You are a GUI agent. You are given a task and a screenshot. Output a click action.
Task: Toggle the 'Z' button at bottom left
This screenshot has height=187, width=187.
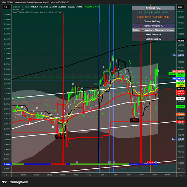[x=7, y=175]
